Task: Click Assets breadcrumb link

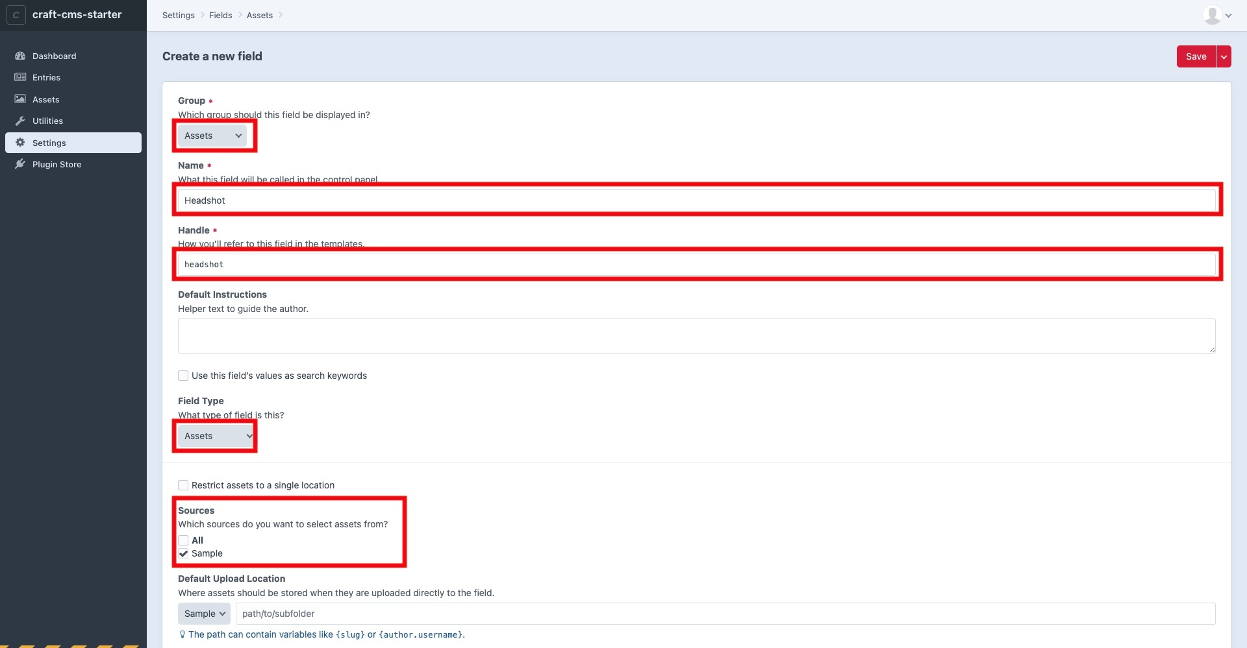Action: (259, 15)
